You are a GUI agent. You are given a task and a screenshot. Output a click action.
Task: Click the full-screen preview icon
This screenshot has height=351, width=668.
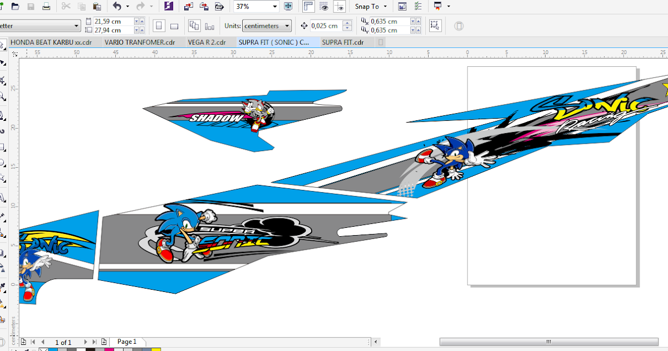[288, 7]
